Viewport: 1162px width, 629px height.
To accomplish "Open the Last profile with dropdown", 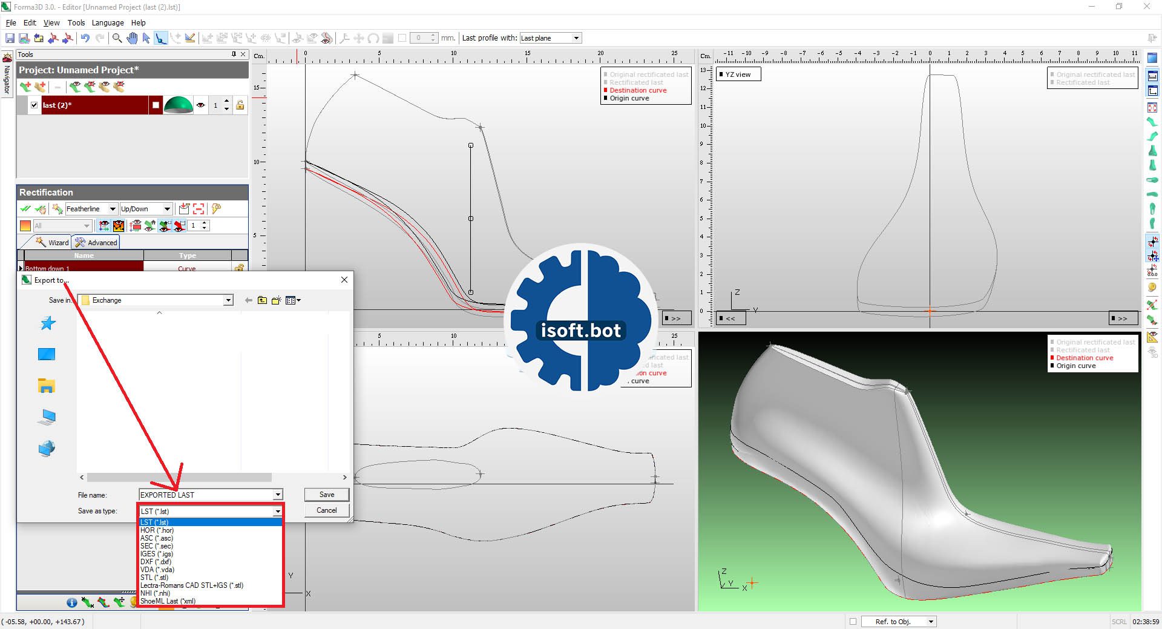I will pos(576,38).
